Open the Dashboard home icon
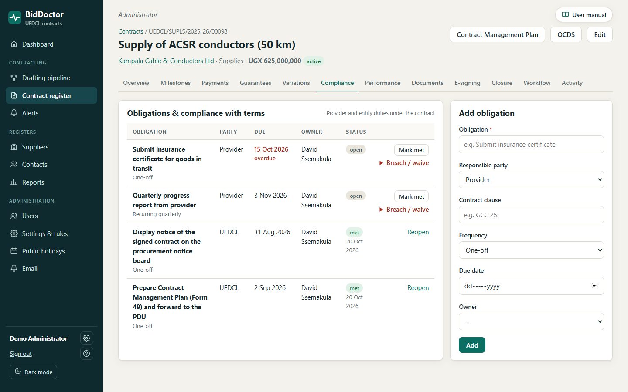 [14, 44]
